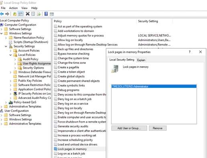
Task: Click the Account Policies folder icon
Action: point(15,51)
